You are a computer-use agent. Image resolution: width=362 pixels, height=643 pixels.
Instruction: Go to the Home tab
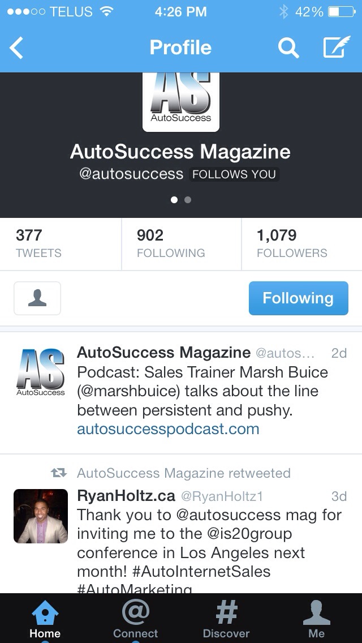click(45, 618)
